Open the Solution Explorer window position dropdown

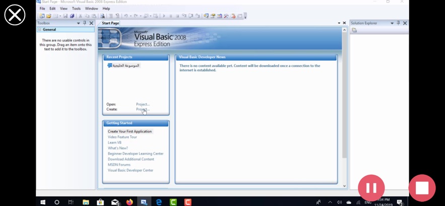[392, 23]
